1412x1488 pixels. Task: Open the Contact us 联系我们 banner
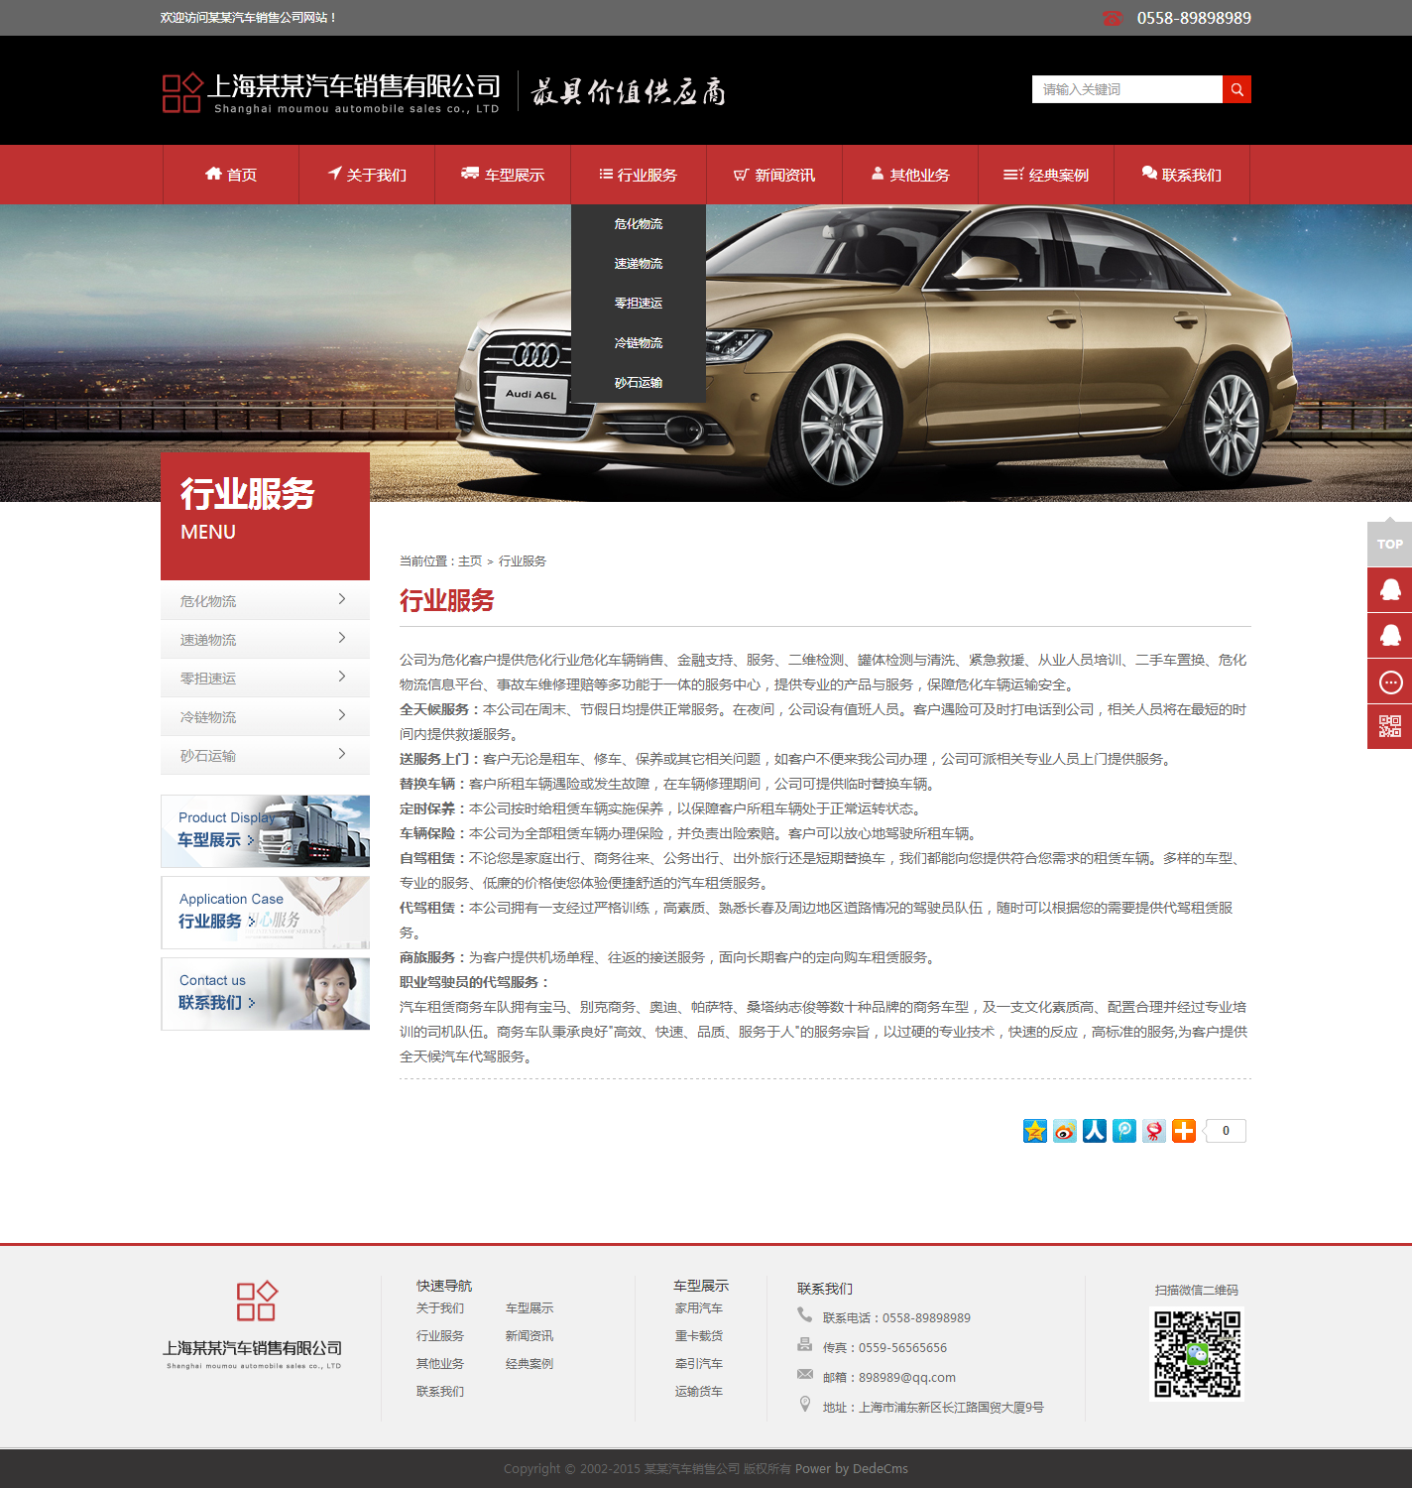265,993
